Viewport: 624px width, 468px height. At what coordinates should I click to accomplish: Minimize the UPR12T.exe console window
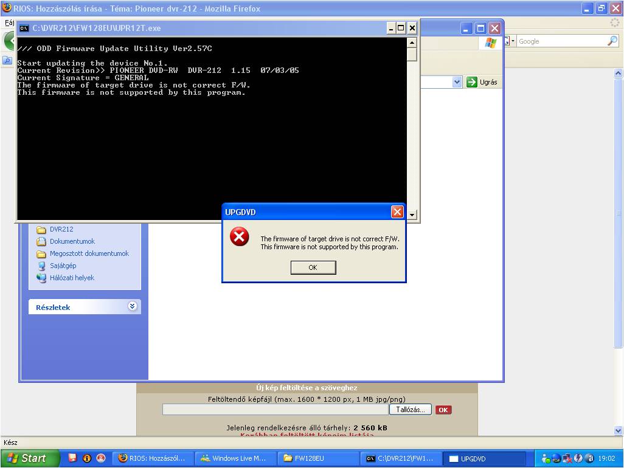coord(391,28)
